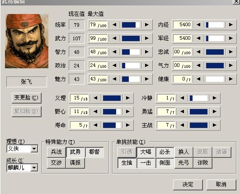Decrease 武力 with its left arrow
This screenshot has height=194, width=240.
click(x=114, y=38)
